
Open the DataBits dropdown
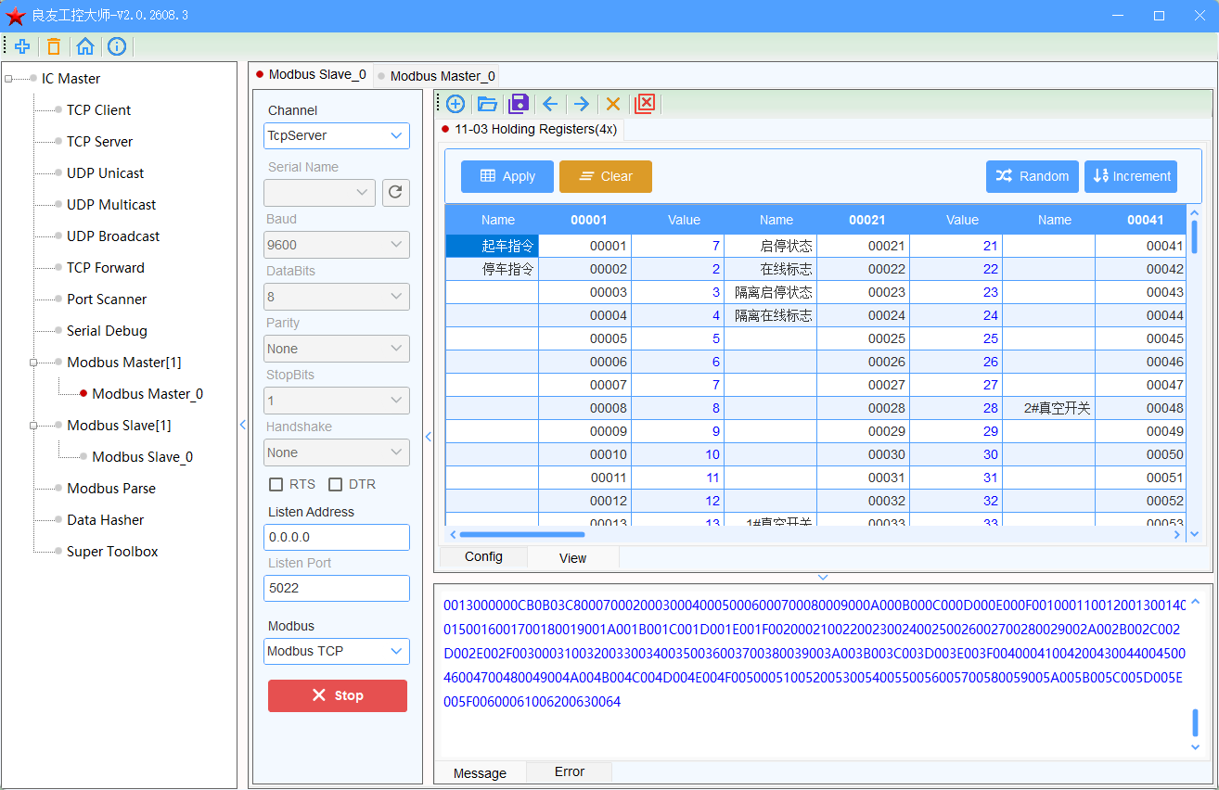(337, 297)
